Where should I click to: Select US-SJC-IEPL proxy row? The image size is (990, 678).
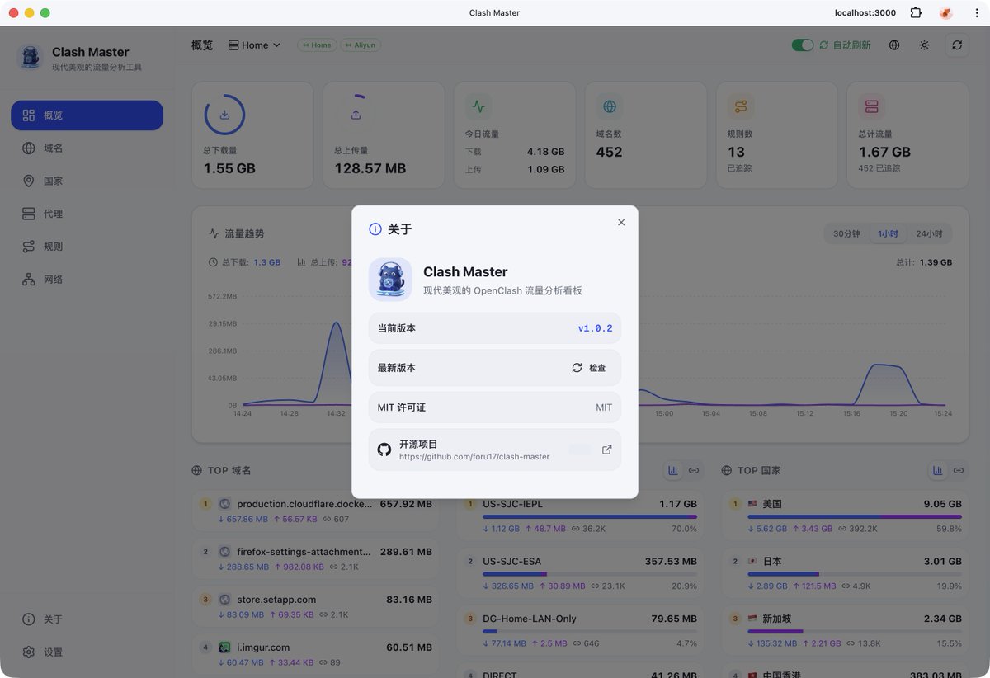coord(580,516)
